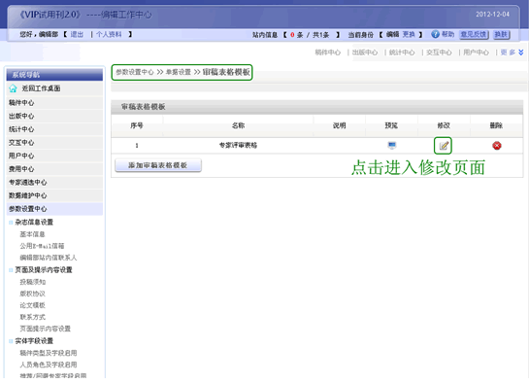Select 费用中心 in the left sidebar
Viewport: 529px width, 383px height.
coord(54,169)
